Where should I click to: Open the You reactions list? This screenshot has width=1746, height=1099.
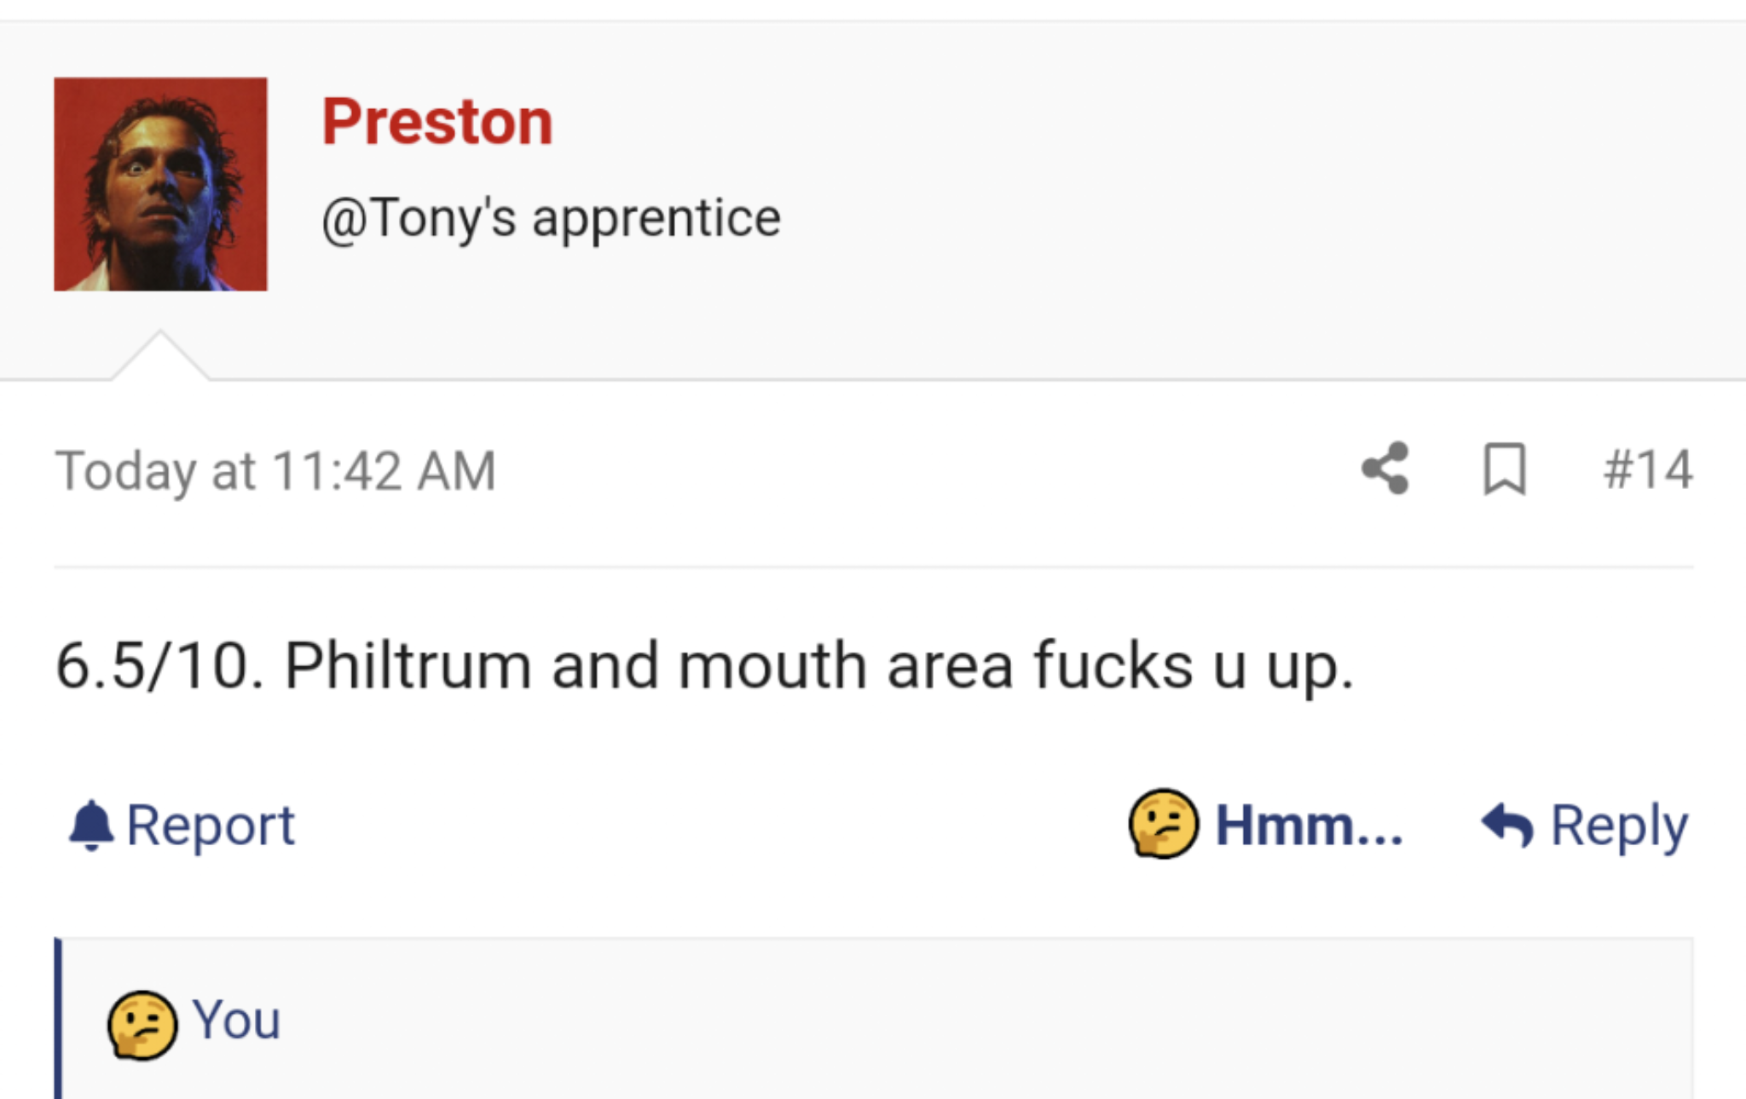click(236, 1020)
